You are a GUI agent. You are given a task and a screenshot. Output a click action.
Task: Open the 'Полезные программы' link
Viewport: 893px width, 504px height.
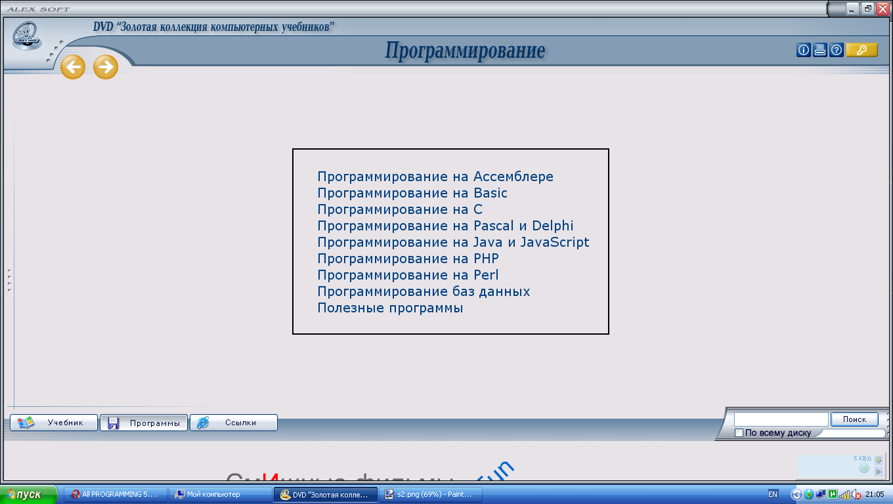390,308
